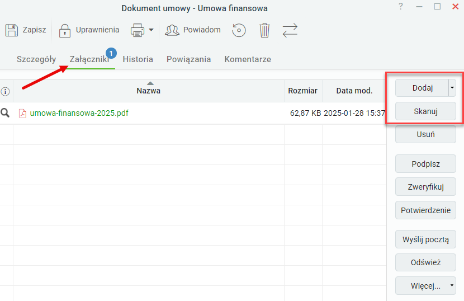Click the info icon column header

click(x=5, y=92)
